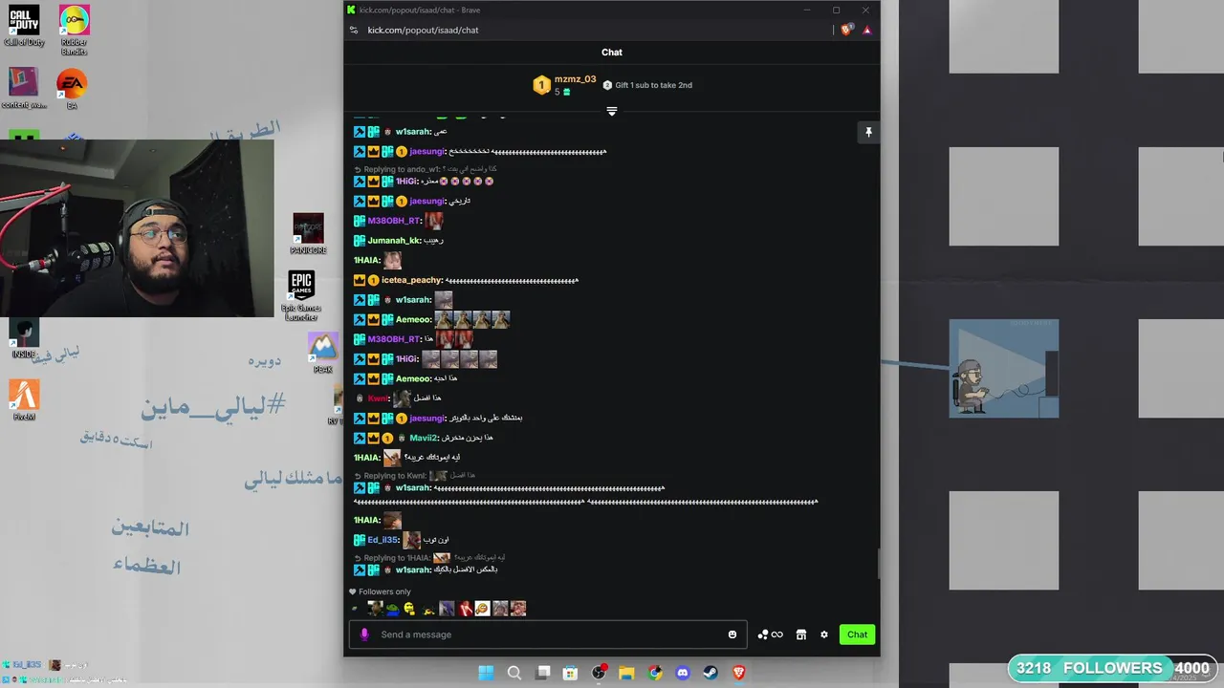The width and height of the screenshot is (1224, 688).
Task: Click username Jumanah_kk in chat
Action: 394,241
